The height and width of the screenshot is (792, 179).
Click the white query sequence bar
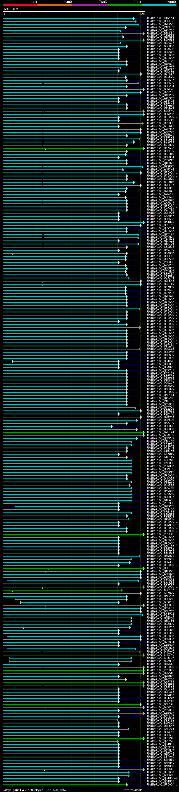click(74, 12)
